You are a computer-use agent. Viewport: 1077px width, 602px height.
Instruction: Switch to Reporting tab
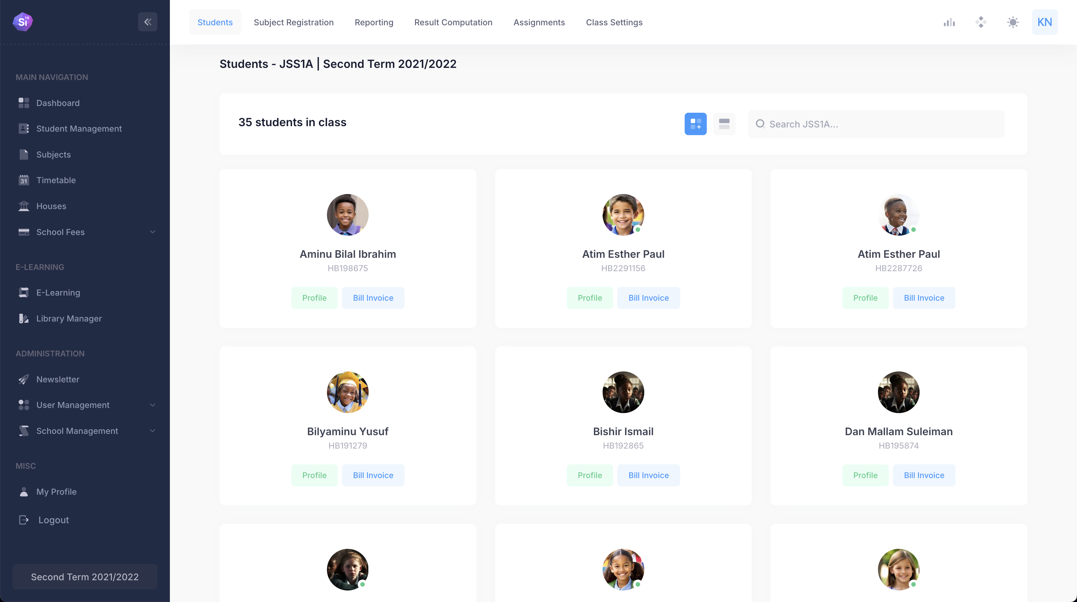coord(374,22)
